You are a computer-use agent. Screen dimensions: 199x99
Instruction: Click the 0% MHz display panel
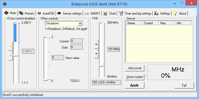tap(170, 72)
